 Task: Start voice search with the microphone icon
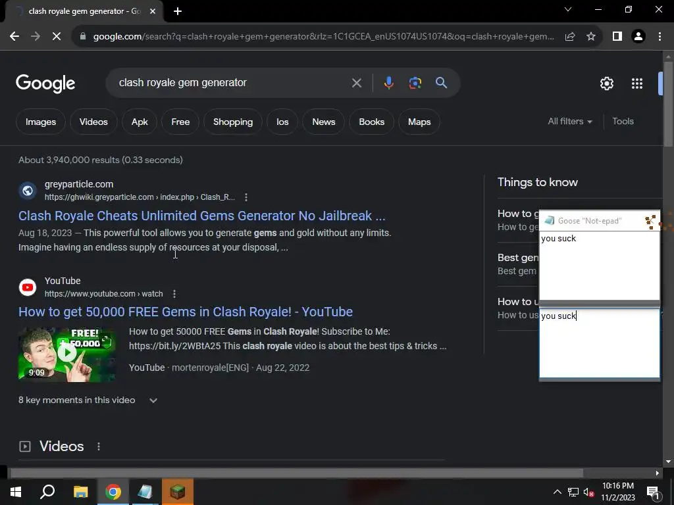tap(388, 82)
